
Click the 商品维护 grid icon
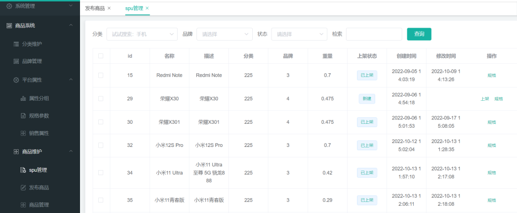(16, 151)
